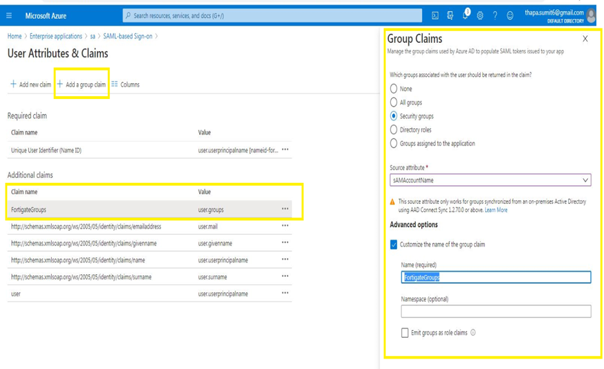This screenshot has height=369, width=604.
Task: Open the hamburger portal menu
Action: coord(9,15)
